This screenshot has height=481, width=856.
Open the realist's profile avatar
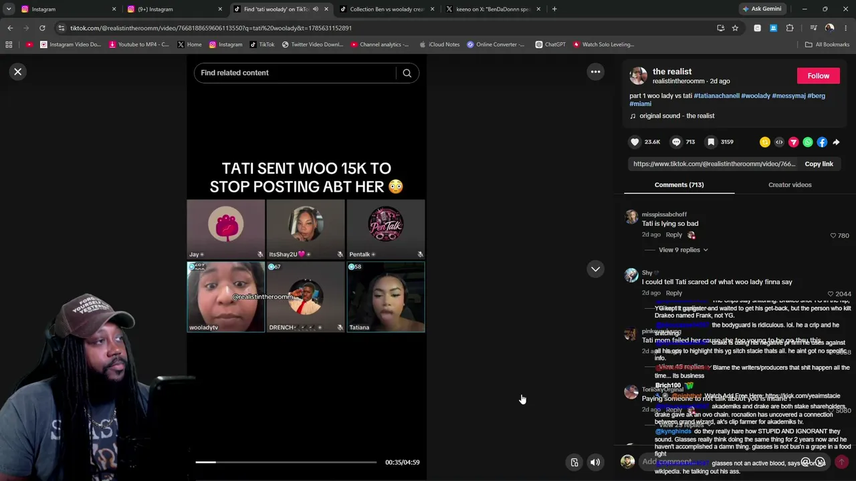tap(639, 75)
